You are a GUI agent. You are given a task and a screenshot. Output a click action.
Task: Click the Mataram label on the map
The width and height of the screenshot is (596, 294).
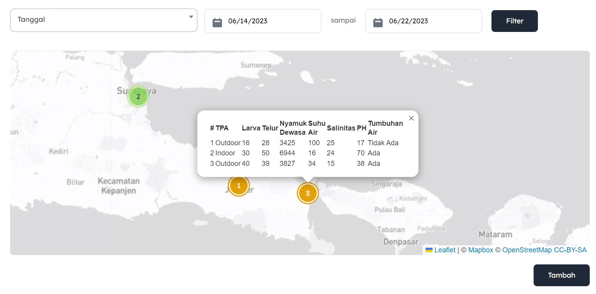click(x=495, y=234)
